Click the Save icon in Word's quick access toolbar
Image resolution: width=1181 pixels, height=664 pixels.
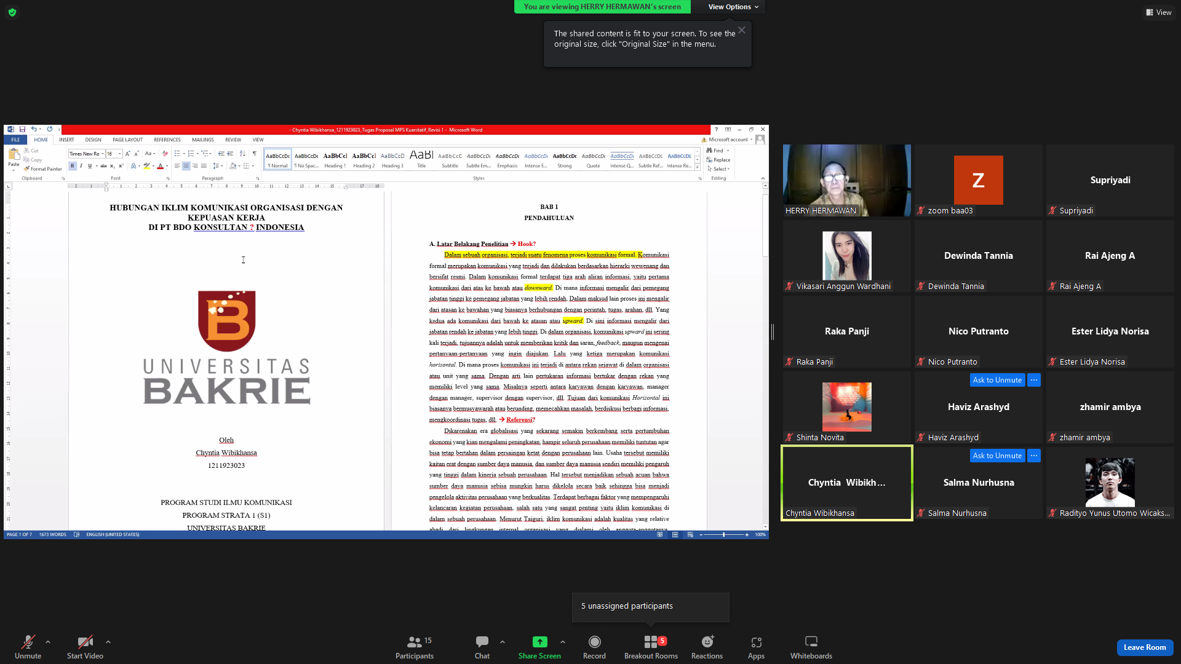click(22, 130)
